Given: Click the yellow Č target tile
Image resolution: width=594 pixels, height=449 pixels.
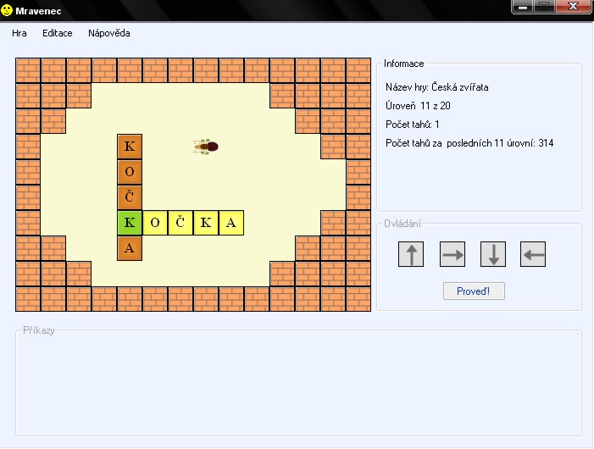Looking at the screenshot, I should (180, 223).
